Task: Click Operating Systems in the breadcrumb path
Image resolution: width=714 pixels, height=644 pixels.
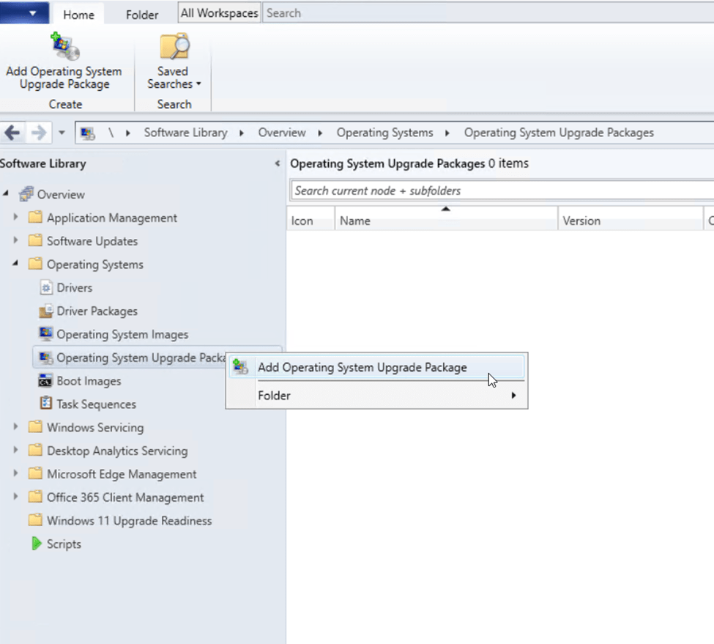Action: pos(384,133)
